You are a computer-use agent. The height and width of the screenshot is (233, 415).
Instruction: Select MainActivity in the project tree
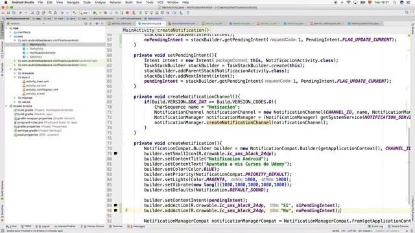(x=38, y=45)
